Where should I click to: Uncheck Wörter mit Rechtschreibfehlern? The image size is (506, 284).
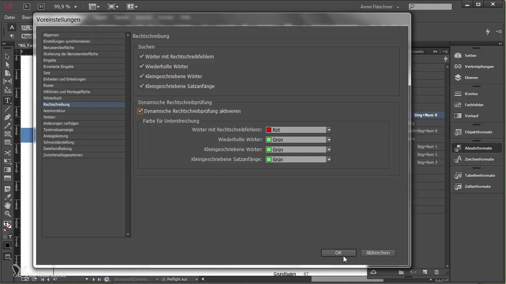[x=142, y=57]
